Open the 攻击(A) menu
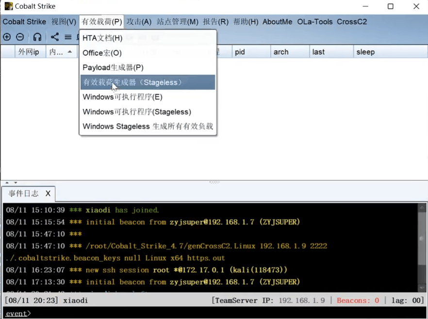The width and height of the screenshot is (428, 319). click(139, 22)
